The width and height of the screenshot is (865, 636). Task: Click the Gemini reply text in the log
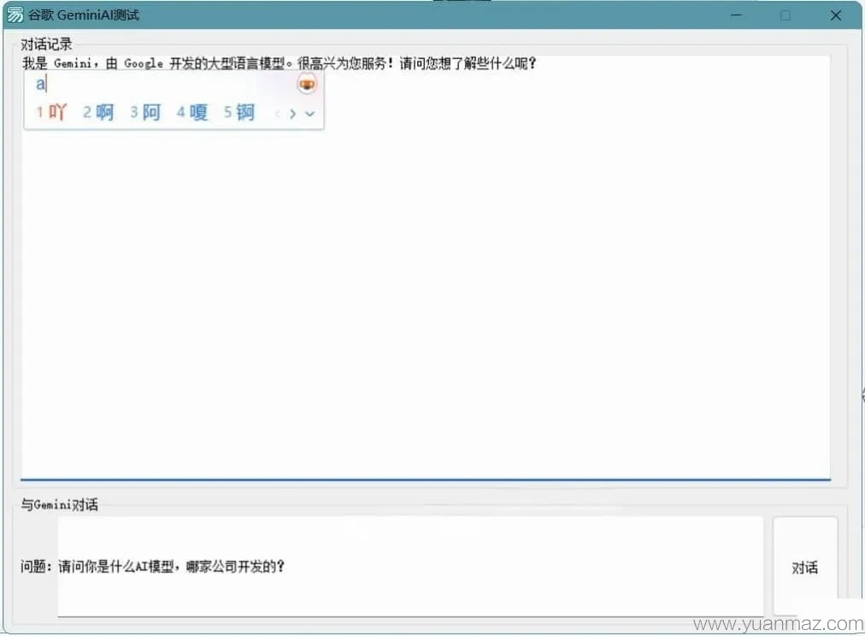[280, 63]
